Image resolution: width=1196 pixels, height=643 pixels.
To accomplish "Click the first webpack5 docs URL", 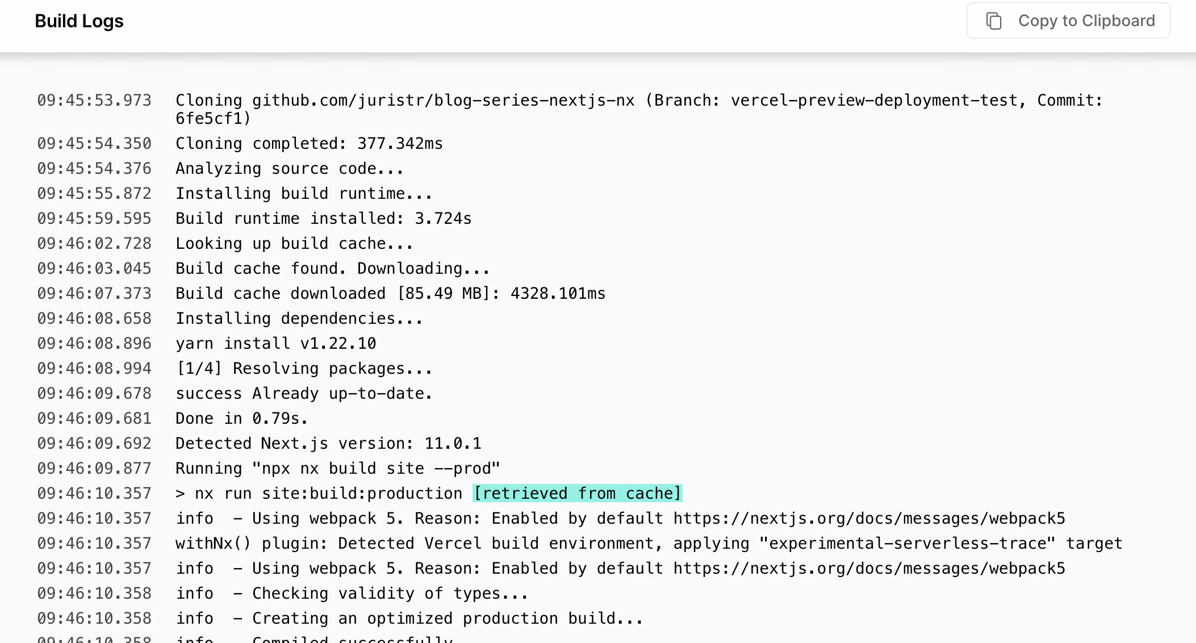I will [x=869, y=518].
